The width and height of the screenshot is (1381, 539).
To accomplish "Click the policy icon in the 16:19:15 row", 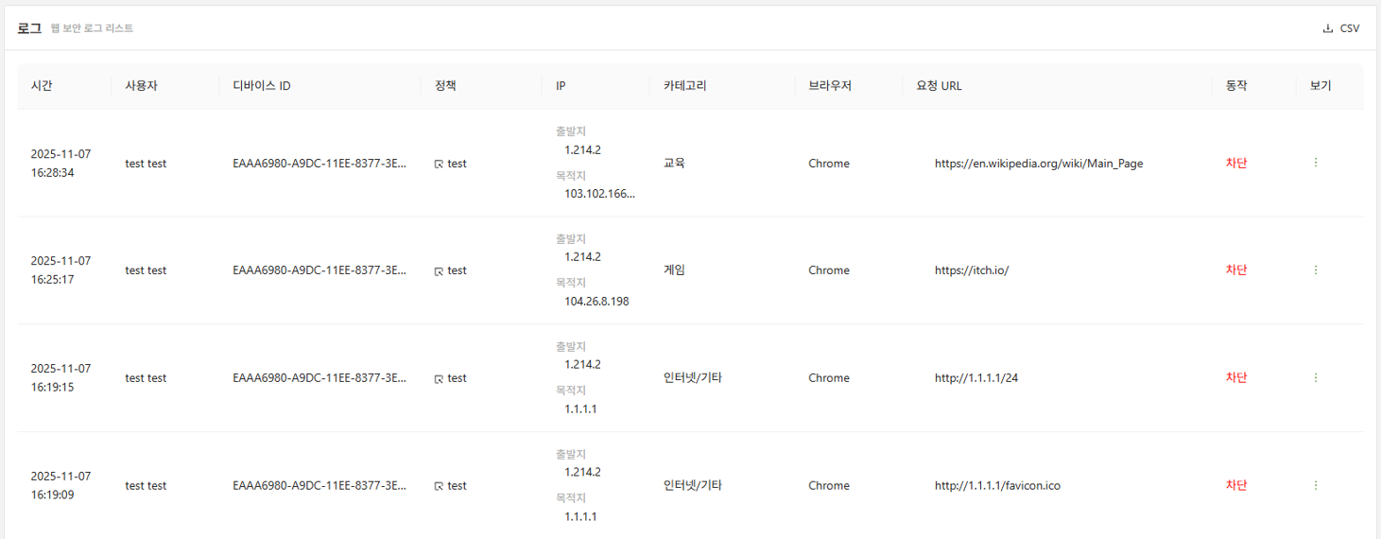I will [439, 379].
